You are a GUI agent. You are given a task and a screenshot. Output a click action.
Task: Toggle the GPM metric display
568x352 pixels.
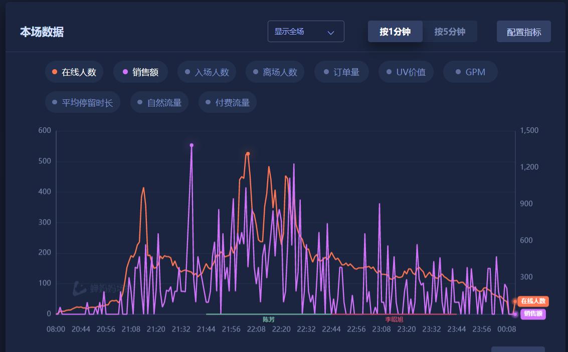pos(470,72)
